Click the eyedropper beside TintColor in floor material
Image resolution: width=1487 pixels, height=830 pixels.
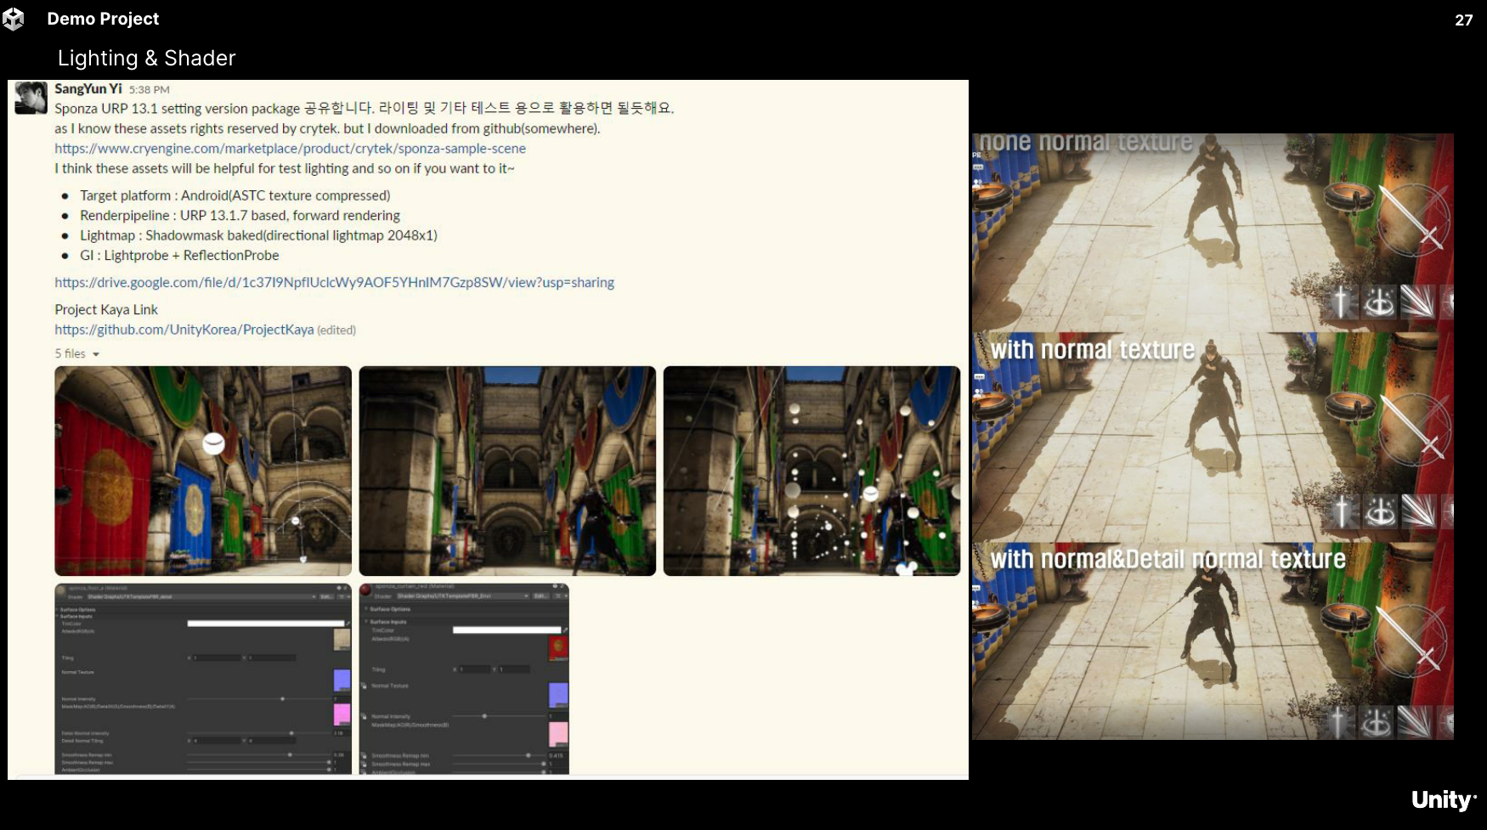[x=348, y=624]
